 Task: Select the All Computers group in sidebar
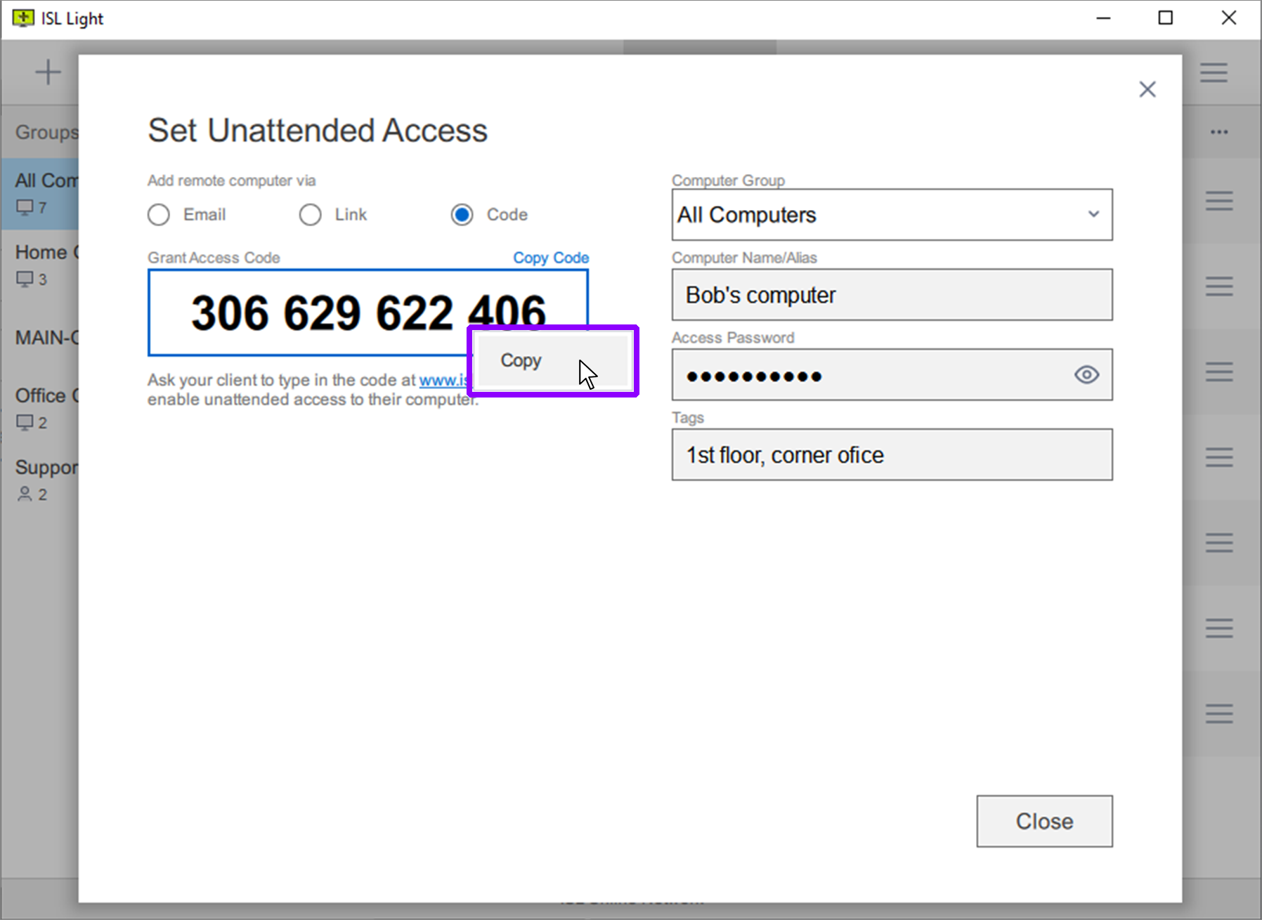pos(40,193)
